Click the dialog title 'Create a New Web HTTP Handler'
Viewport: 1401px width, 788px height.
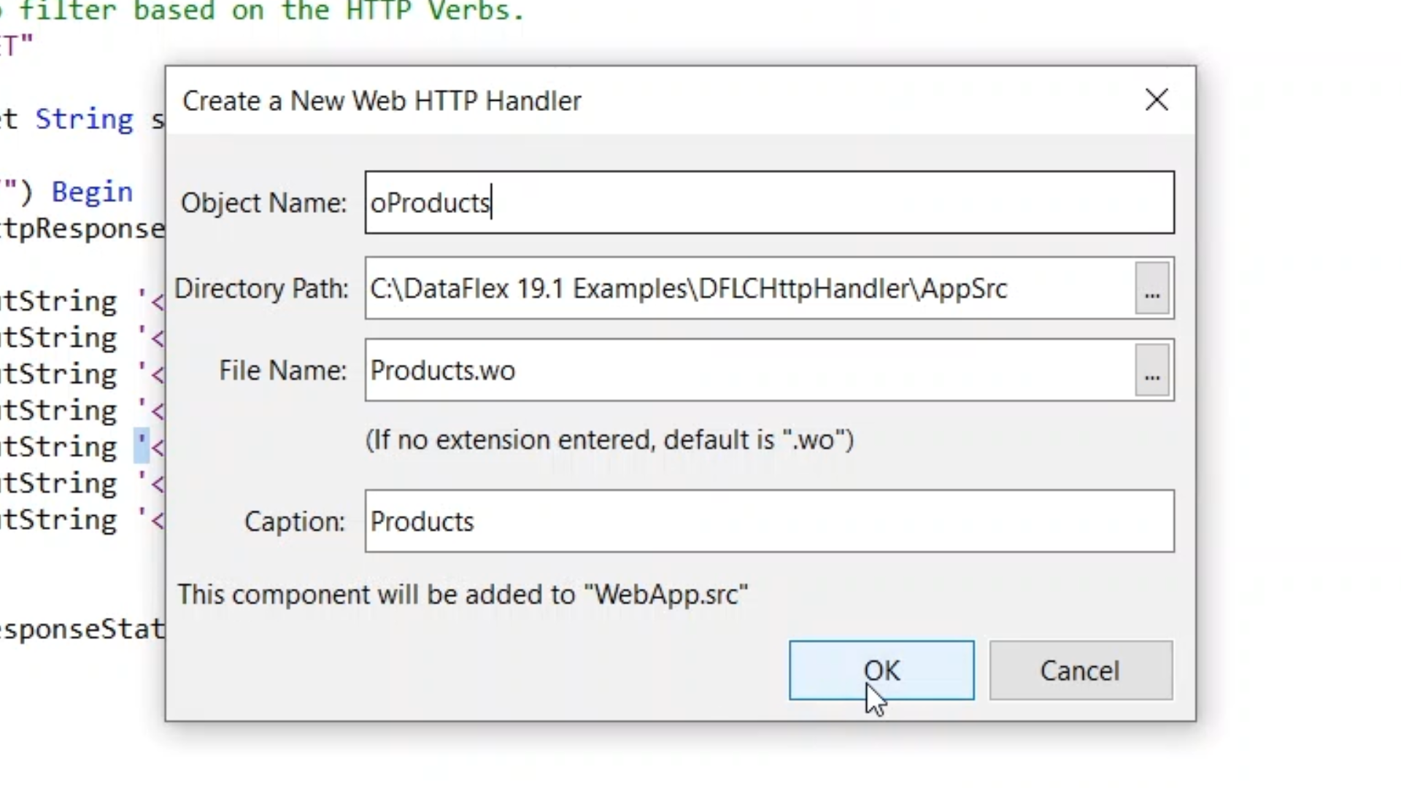(382, 101)
